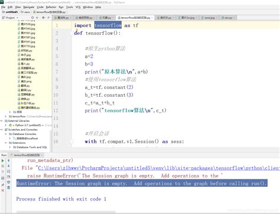Select Scratches and Consoles tree item
Viewport: 280px width, 214px height.
click(x=22, y=130)
